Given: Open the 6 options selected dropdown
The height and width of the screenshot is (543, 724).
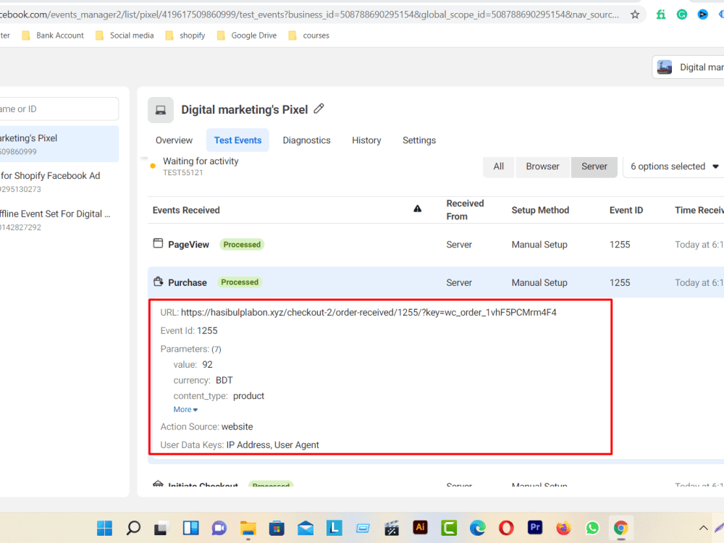Looking at the screenshot, I should pyautogui.click(x=673, y=167).
